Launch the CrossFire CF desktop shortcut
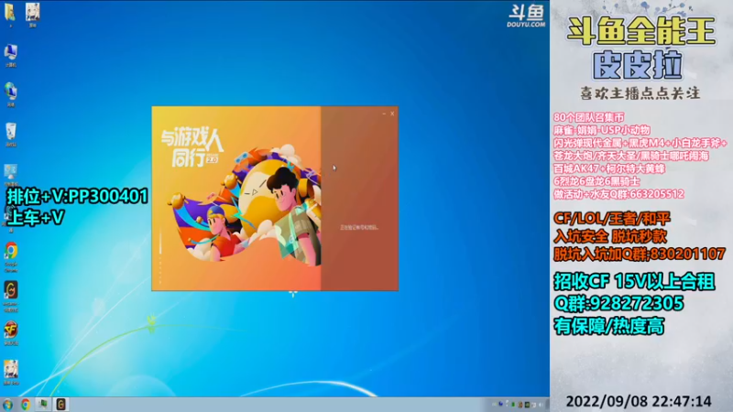 pos(11,330)
